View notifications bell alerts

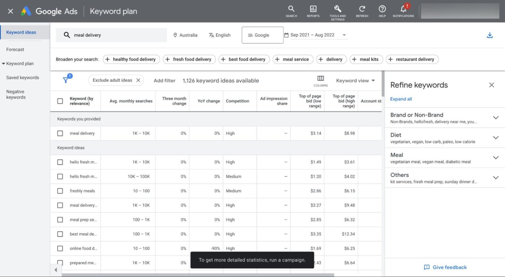[403, 11]
